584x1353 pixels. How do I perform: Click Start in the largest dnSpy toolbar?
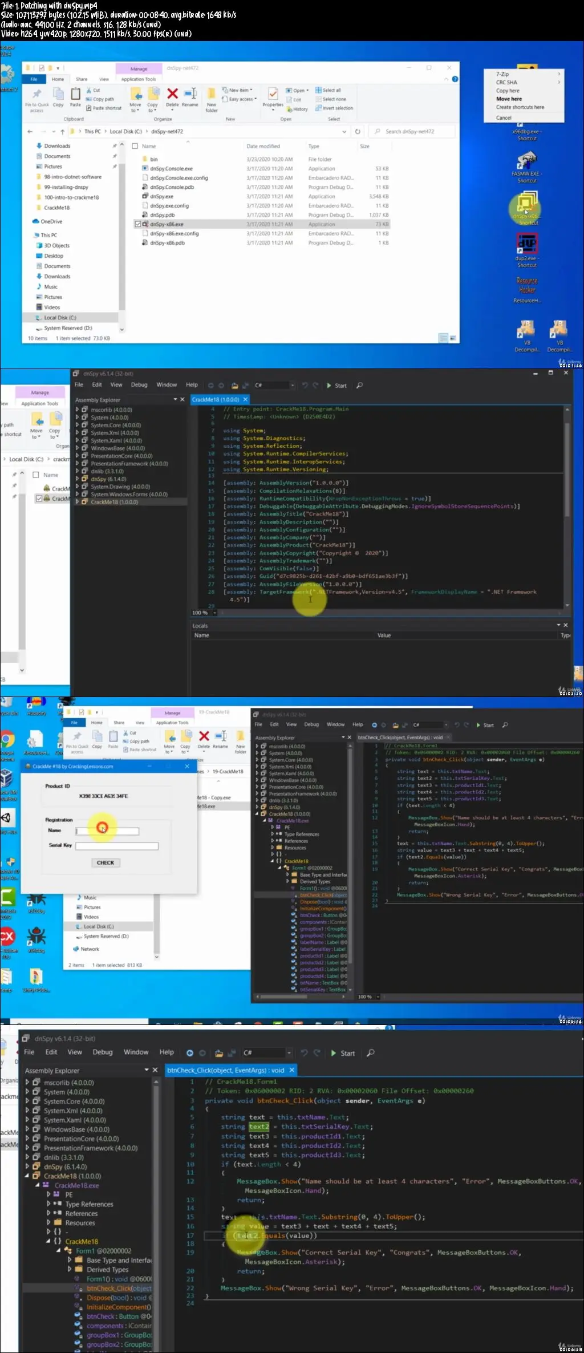[343, 1053]
